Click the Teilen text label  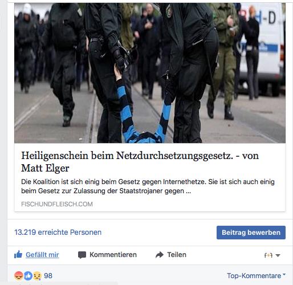[x=177, y=255]
